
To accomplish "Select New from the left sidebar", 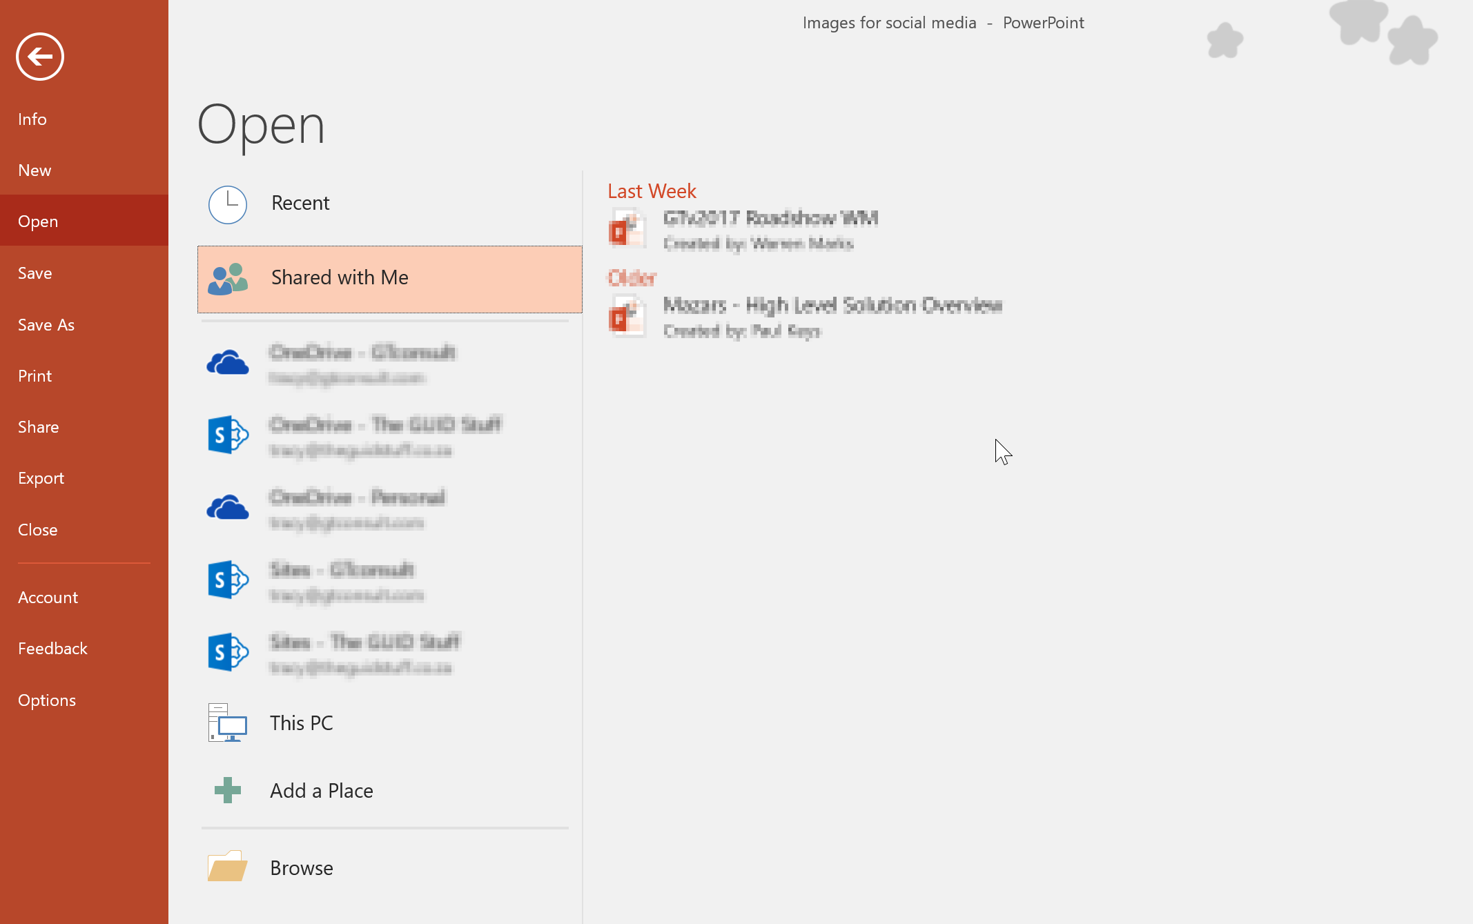I will (35, 170).
